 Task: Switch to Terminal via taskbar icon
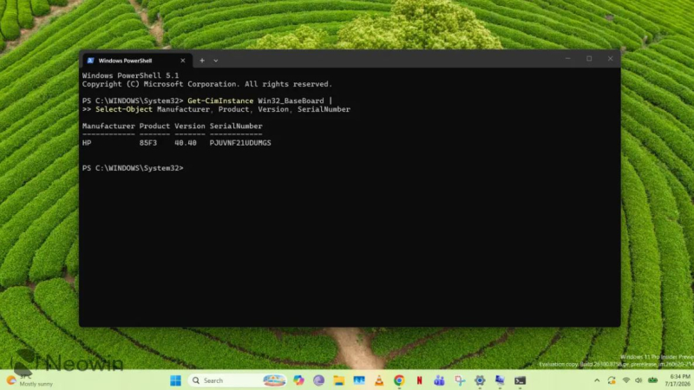point(520,380)
